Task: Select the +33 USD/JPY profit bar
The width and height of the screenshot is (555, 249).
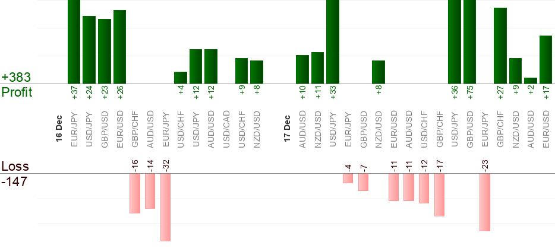Action: (333, 41)
